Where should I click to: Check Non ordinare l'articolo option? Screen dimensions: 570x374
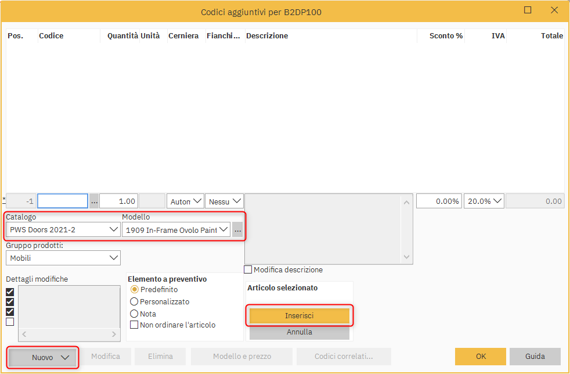pyautogui.click(x=134, y=325)
